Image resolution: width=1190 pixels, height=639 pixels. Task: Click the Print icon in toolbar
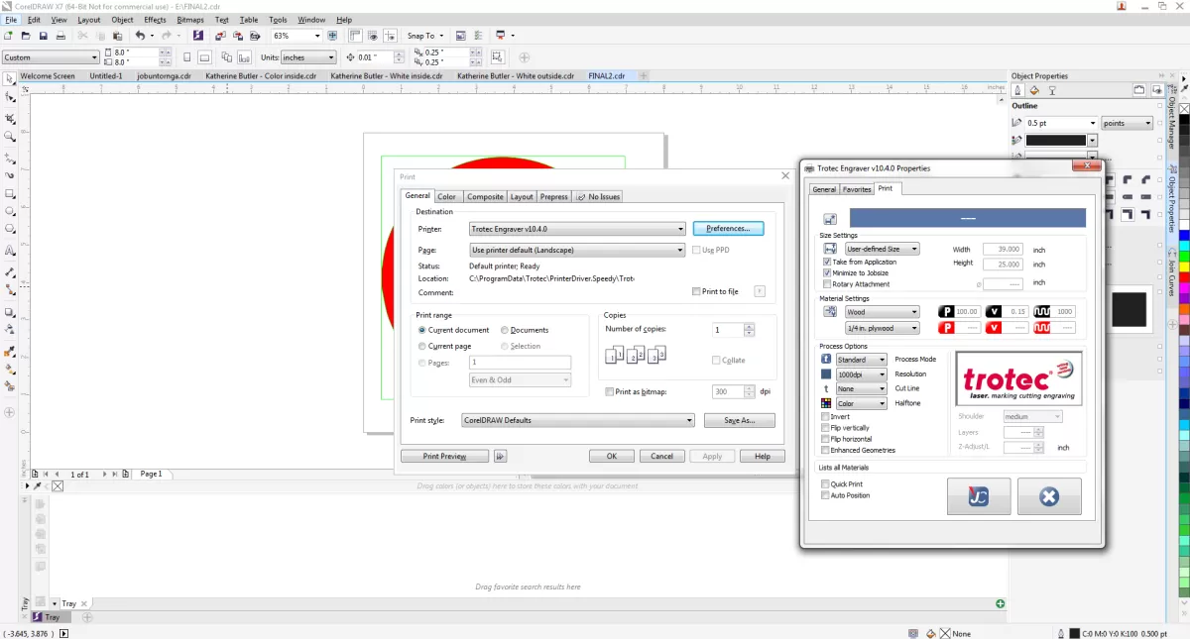(60, 36)
